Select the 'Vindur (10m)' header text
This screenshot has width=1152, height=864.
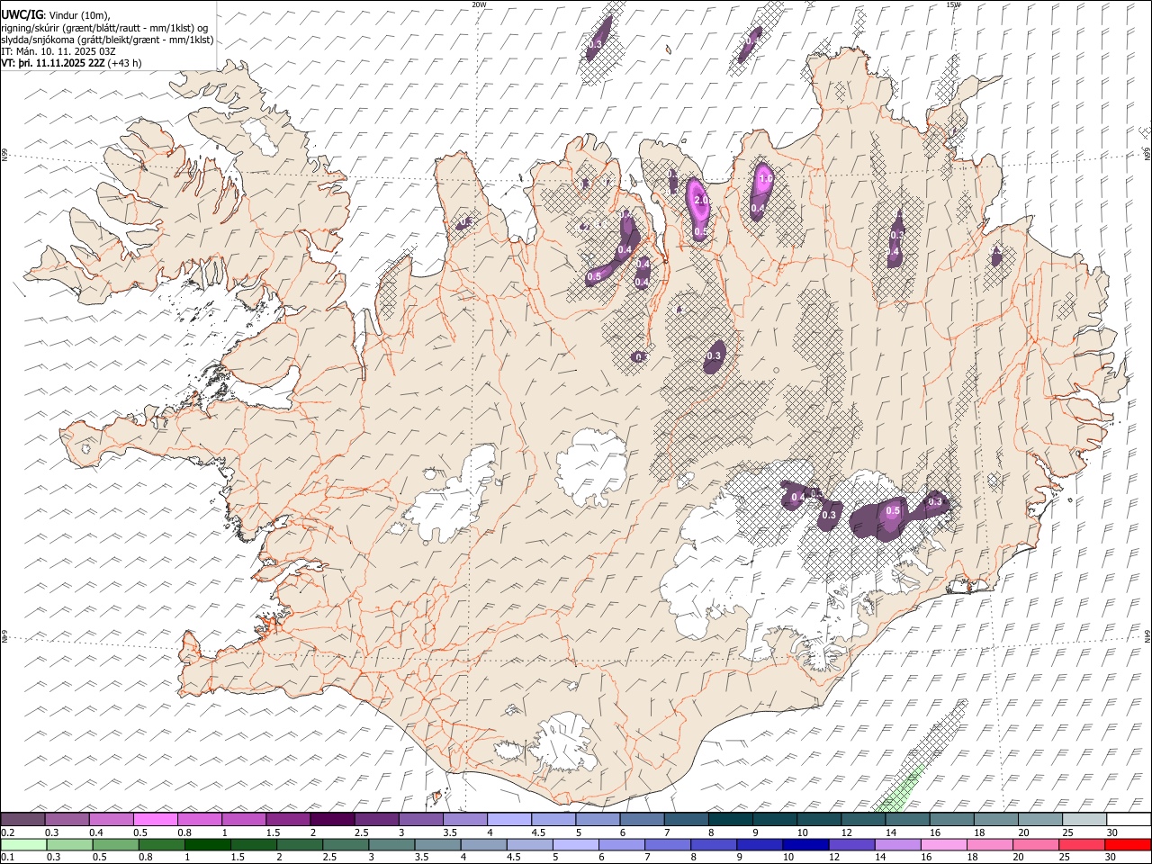(x=78, y=14)
